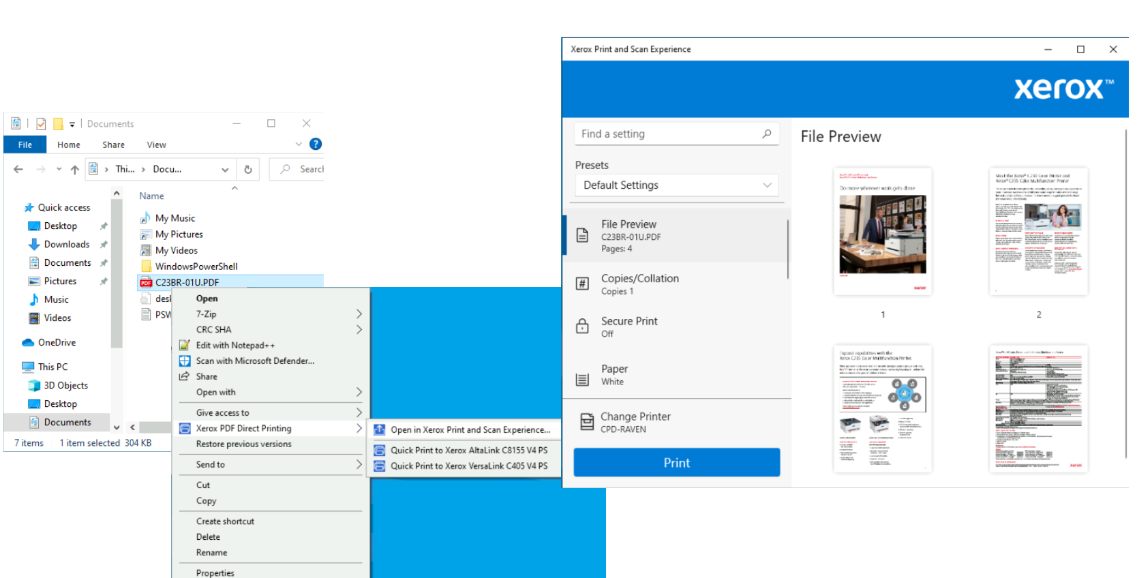Select page 1 preview thumbnail
This screenshot has height=578, width=1137.
[883, 232]
